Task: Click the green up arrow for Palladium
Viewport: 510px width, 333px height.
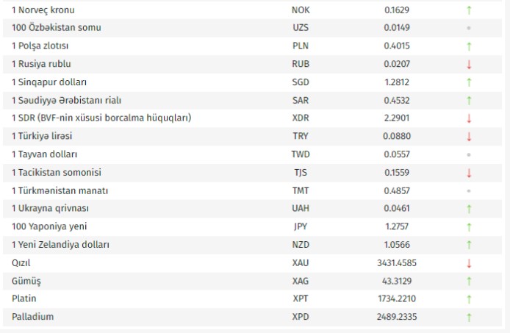Action: click(468, 318)
